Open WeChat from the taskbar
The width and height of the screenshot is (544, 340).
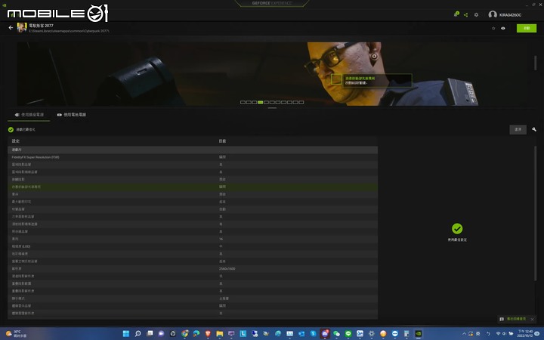(x=336, y=333)
